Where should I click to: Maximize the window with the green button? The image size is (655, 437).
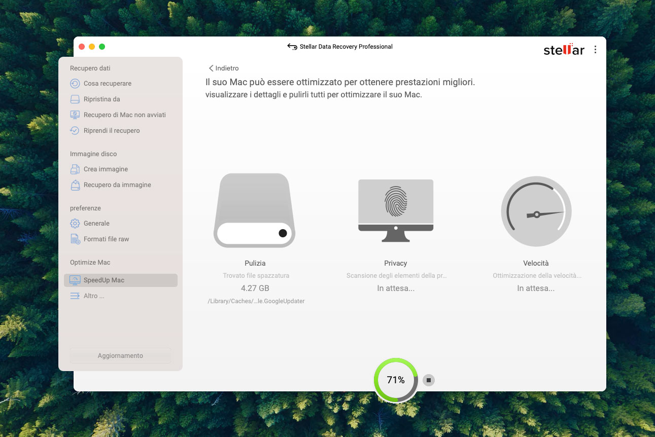tap(102, 47)
